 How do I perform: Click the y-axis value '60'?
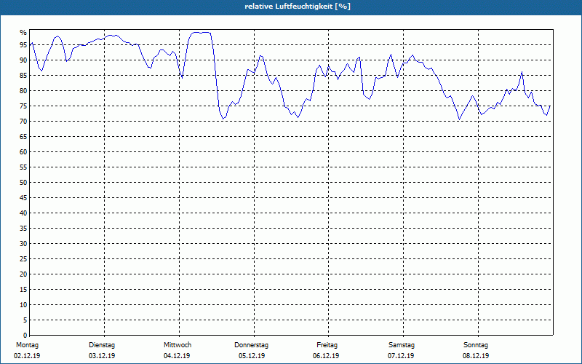pyautogui.click(x=23, y=152)
